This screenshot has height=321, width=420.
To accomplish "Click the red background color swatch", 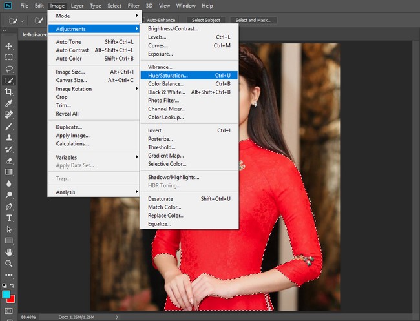I will point(12,300).
